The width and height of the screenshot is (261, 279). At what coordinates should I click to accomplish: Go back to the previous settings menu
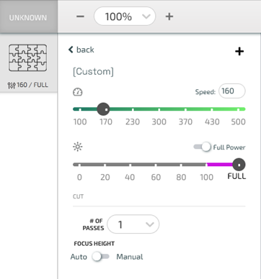pos(81,50)
